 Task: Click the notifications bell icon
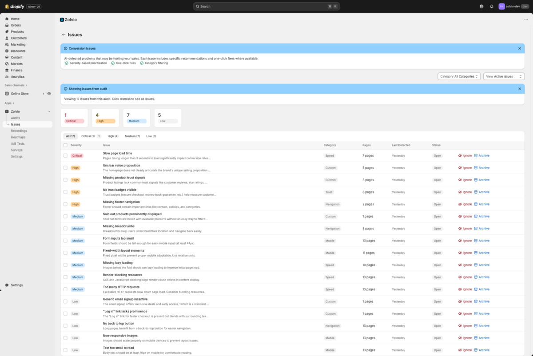[x=492, y=7]
